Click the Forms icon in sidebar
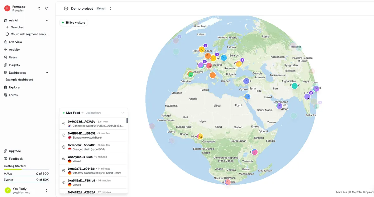 (6, 95)
